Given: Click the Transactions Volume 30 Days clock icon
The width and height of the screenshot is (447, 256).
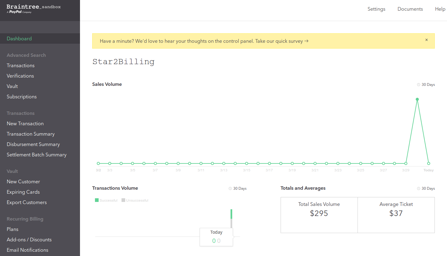Looking at the screenshot, I should tap(230, 188).
